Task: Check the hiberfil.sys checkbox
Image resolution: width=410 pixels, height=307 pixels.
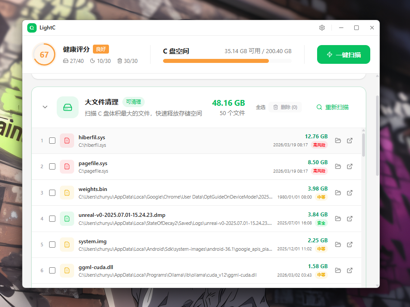Action: [x=52, y=141]
